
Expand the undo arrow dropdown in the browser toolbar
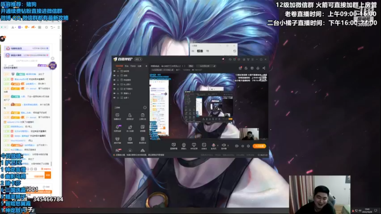tap(55, 28)
